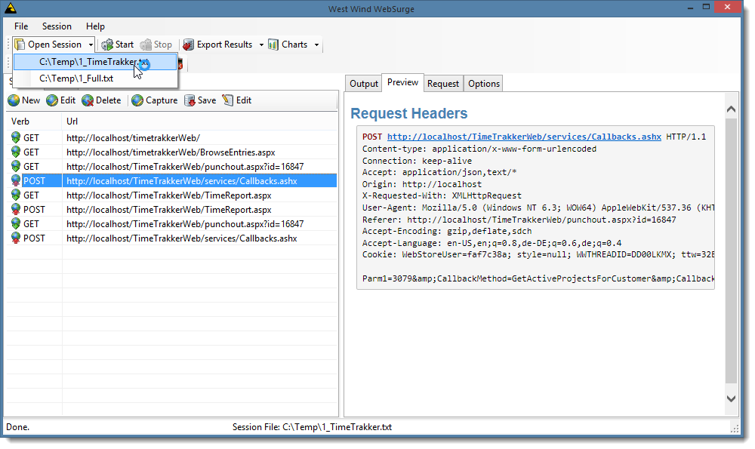
Task: Switch to the Request tab
Action: click(x=443, y=84)
